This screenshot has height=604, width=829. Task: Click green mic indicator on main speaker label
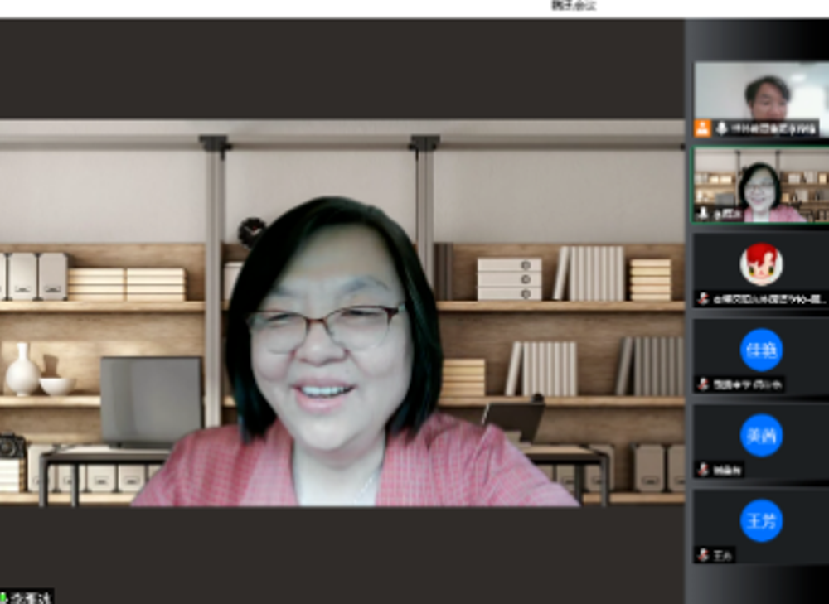point(3,597)
